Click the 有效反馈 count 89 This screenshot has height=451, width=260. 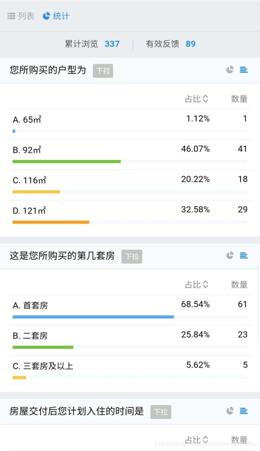point(191,44)
